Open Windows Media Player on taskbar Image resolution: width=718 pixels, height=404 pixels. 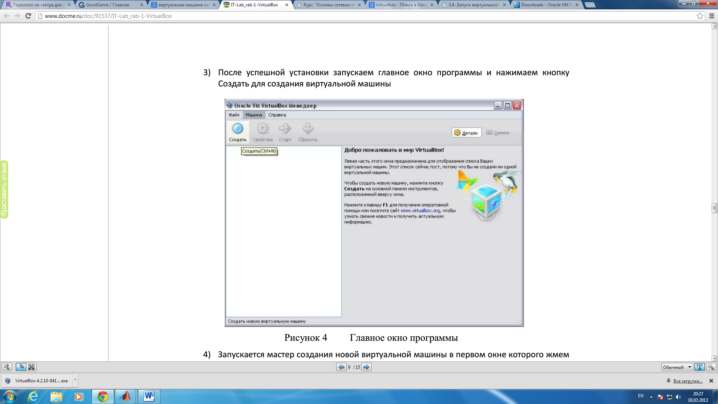pyautogui.click(x=79, y=397)
